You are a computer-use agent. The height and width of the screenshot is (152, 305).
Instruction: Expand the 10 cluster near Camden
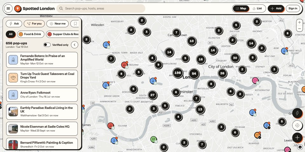pyautogui.click(x=192, y=41)
